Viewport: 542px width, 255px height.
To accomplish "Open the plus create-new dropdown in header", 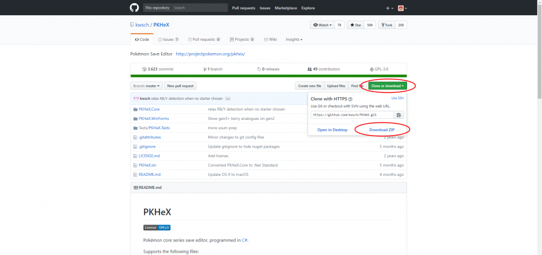I will [x=390, y=8].
